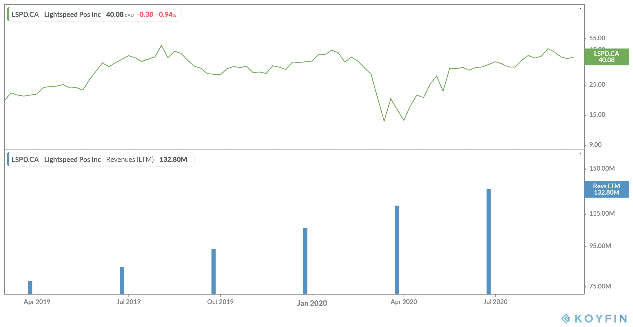Click the tallest revenue bar near Jul 2020
The height and width of the screenshot is (327, 633).
click(488, 241)
